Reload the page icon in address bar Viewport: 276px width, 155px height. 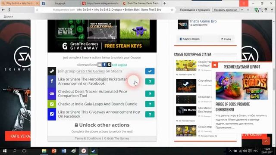pos(37,10)
